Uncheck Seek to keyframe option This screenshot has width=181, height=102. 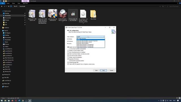[68, 54]
